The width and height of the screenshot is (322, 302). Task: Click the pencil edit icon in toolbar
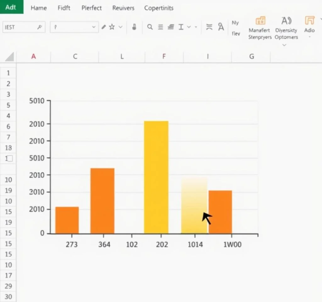click(104, 27)
